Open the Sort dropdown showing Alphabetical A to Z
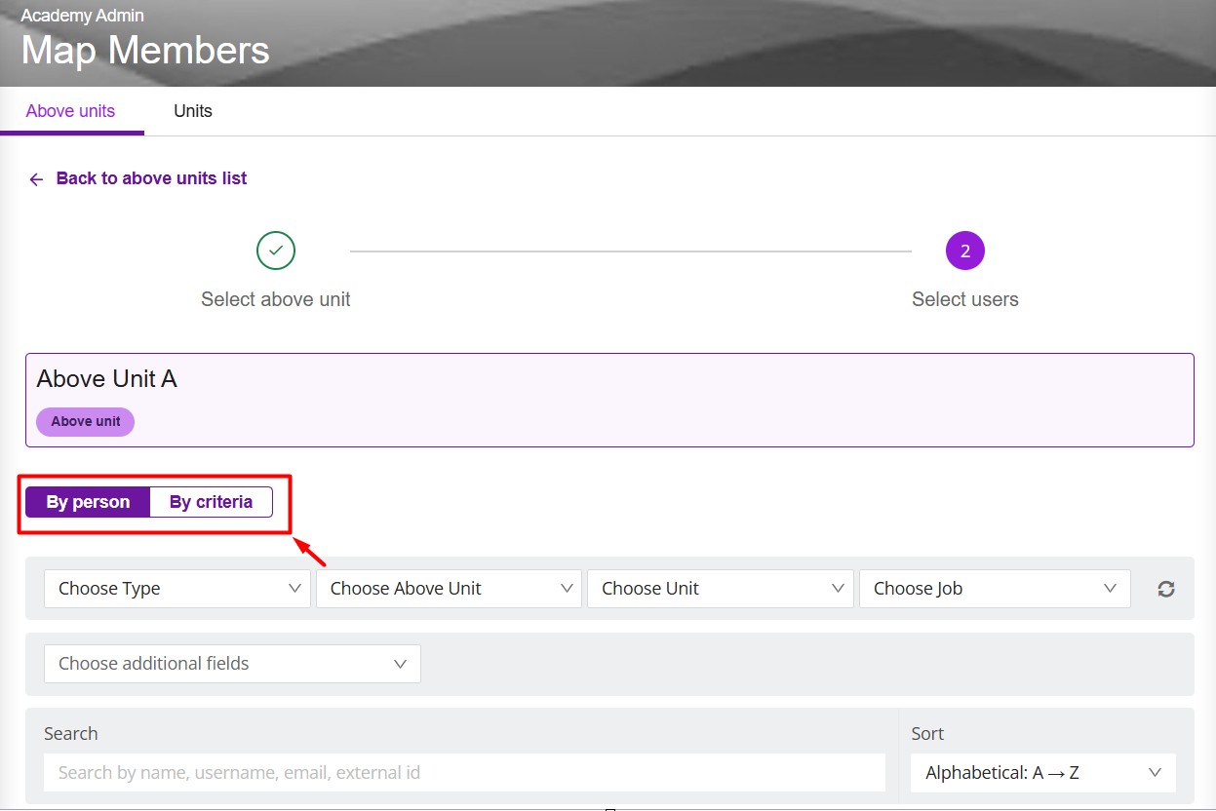 [x=1042, y=772]
